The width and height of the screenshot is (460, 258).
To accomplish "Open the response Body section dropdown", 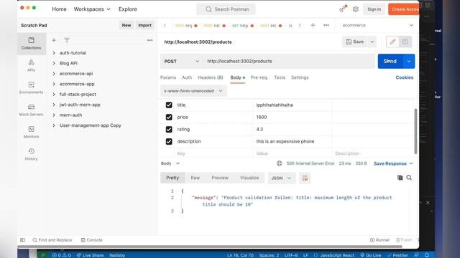I will [x=170, y=163].
